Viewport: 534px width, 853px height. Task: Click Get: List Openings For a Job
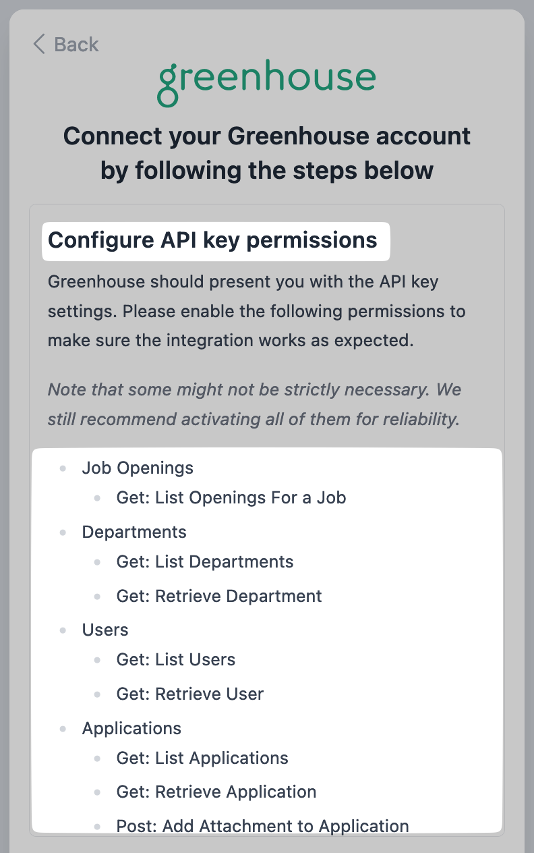pos(231,498)
